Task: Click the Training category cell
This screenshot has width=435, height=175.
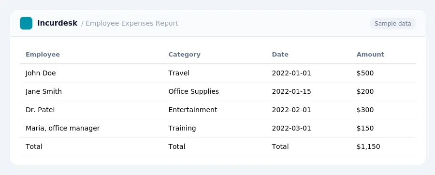Action: point(182,128)
